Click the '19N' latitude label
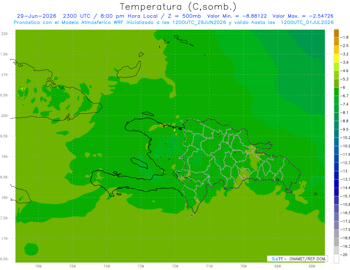350x270 pixels. coord(4,157)
